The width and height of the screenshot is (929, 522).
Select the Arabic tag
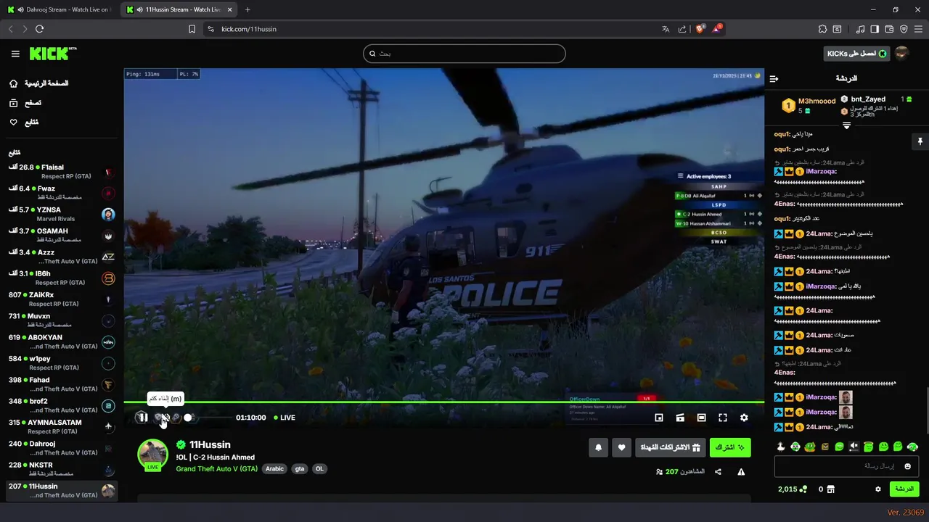[274, 469]
